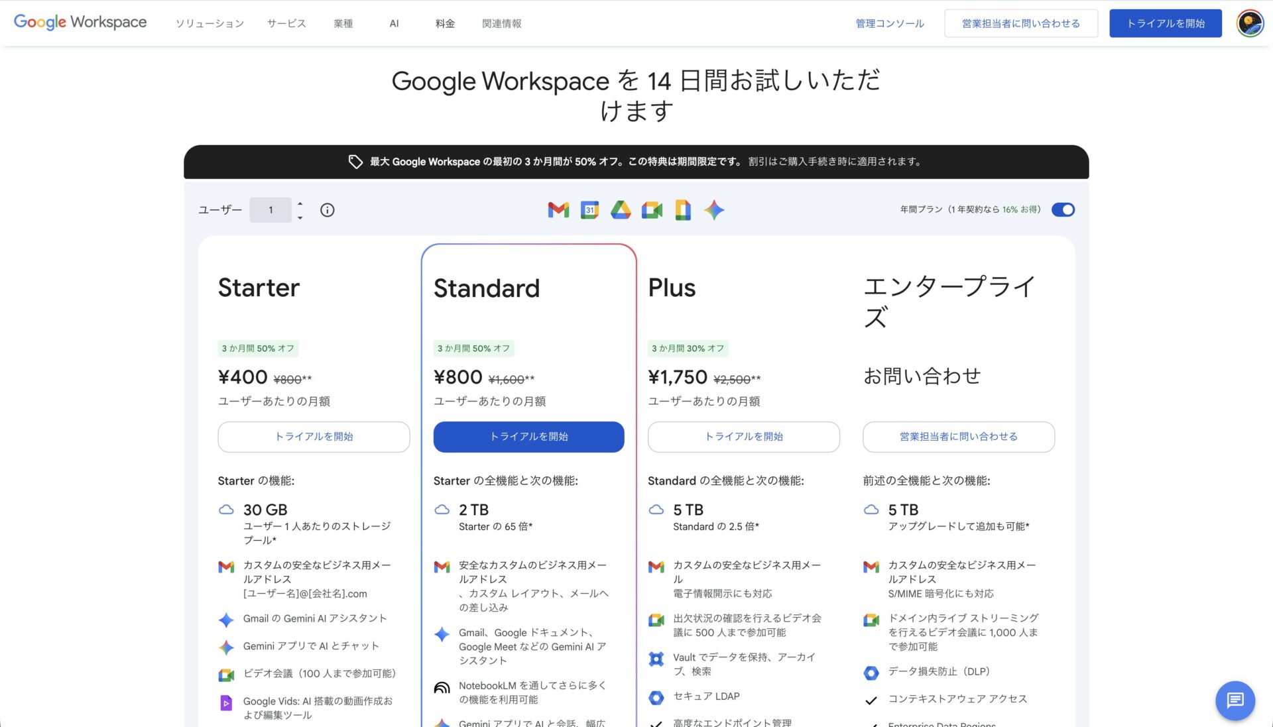The height and width of the screenshot is (727, 1273).
Task: Click the user count input field
Action: (271, 209)
